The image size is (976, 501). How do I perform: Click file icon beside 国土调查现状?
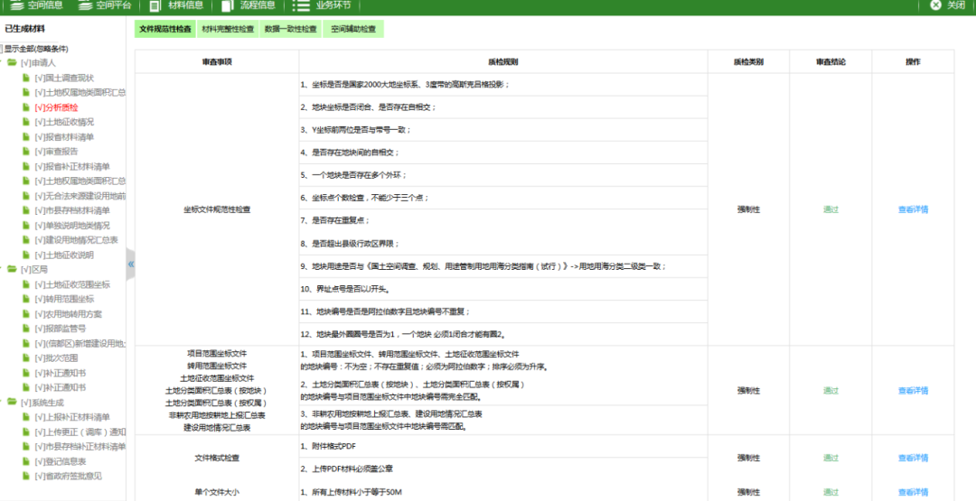[x=26, y=78]
